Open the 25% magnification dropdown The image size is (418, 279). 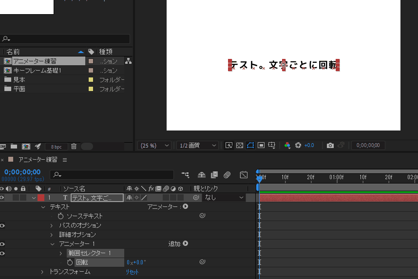point(154,146)
